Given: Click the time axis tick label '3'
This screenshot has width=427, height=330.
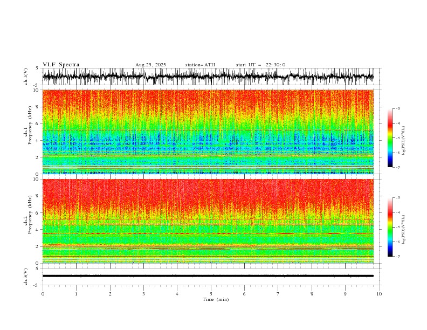Looking at the screenshot, I should (x=143, y=294).
